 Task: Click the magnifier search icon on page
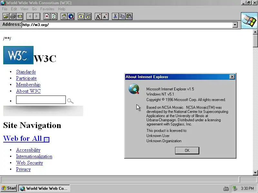(x=70, y=101)
